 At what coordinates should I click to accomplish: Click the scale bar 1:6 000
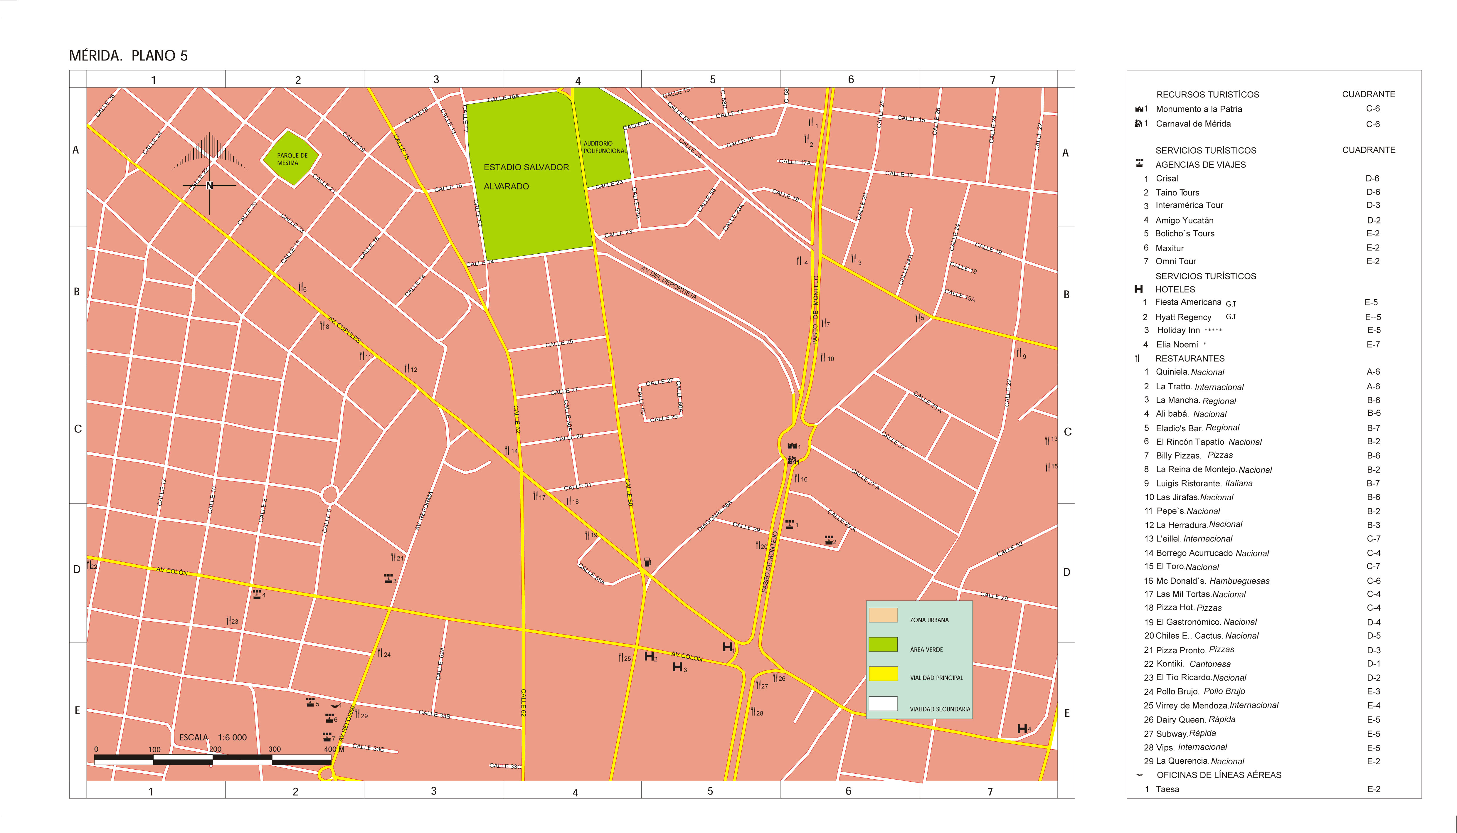[213, 759]
